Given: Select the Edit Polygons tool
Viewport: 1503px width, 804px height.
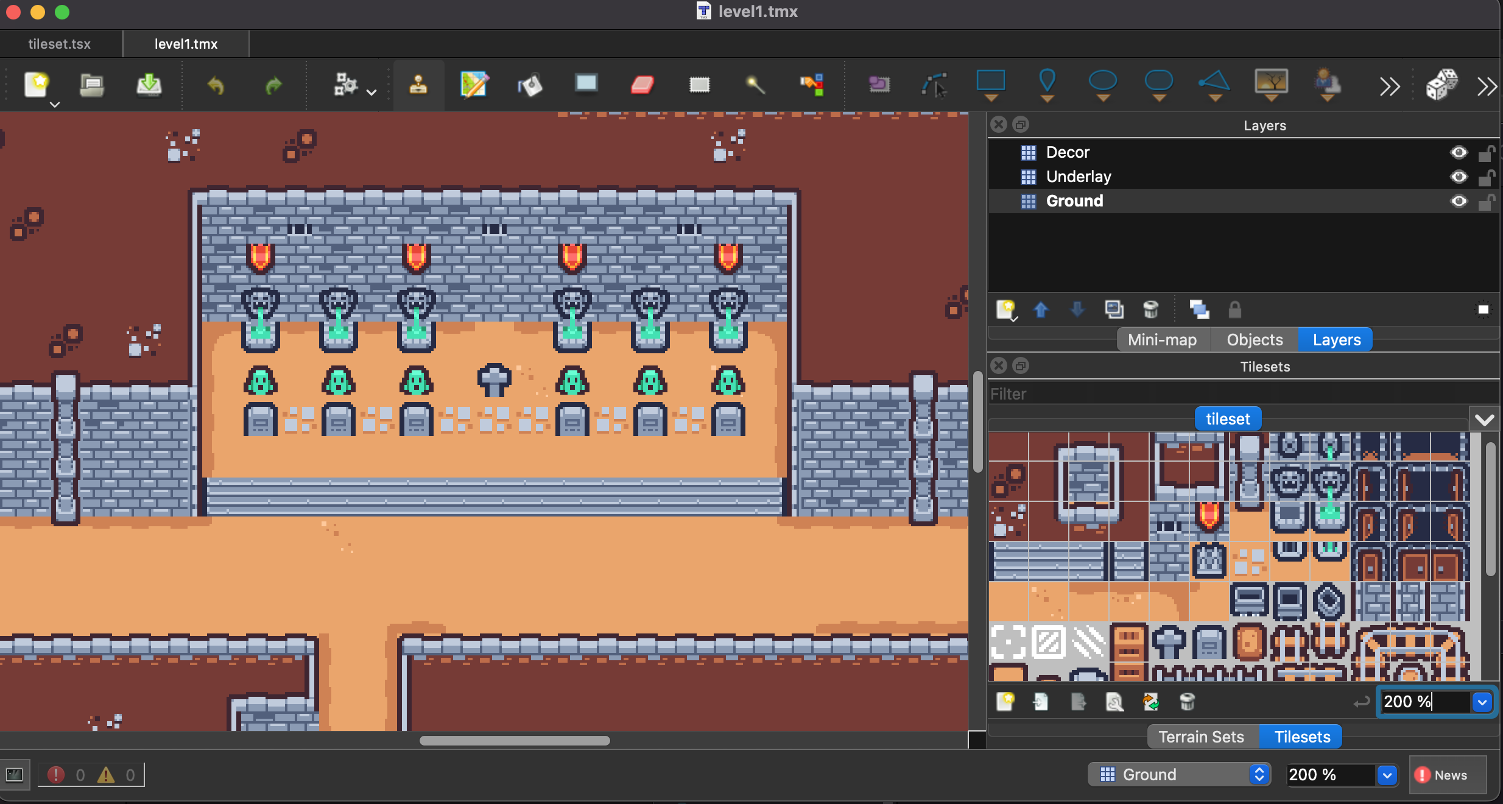Looking at the screenshot, I should pos(934,85).
